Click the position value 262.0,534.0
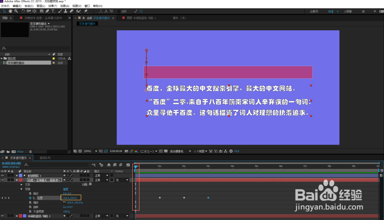Viewport: 384px width, 220px height. click(x=70, y=198)
